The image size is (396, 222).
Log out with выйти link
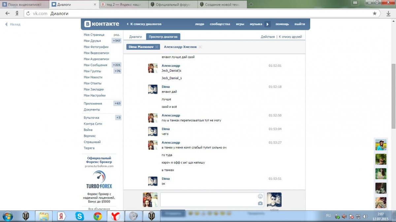click(300, 24)
